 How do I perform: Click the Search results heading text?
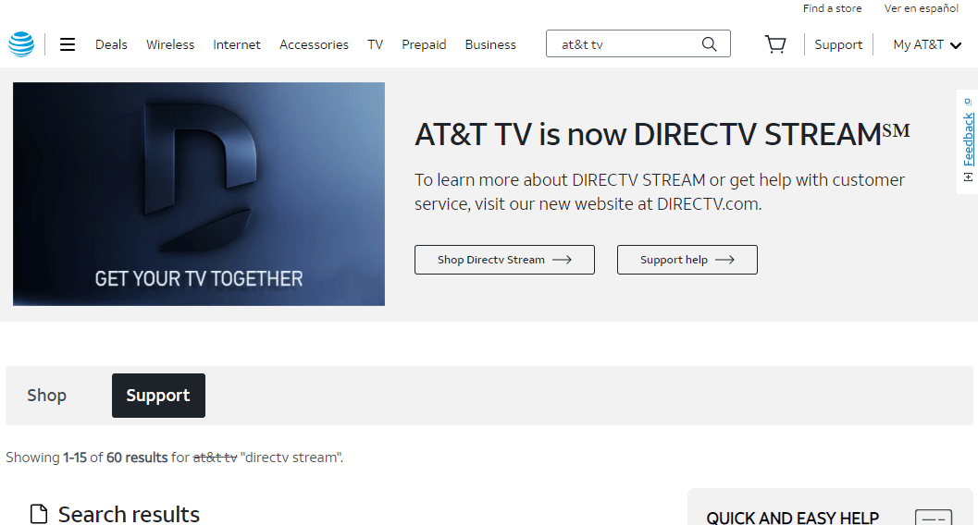click(x=130, y=515)
